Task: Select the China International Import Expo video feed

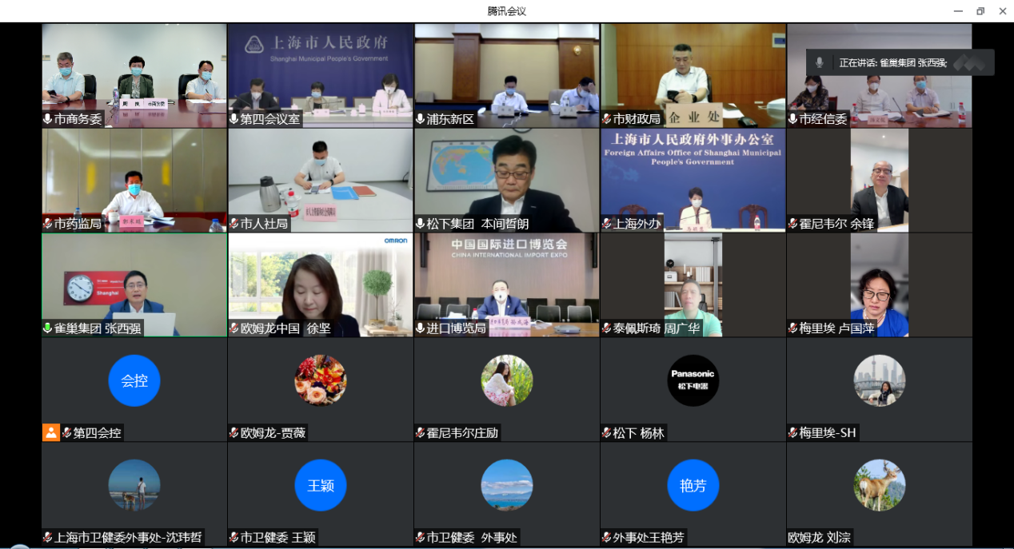Action: [x=507, y=284]
